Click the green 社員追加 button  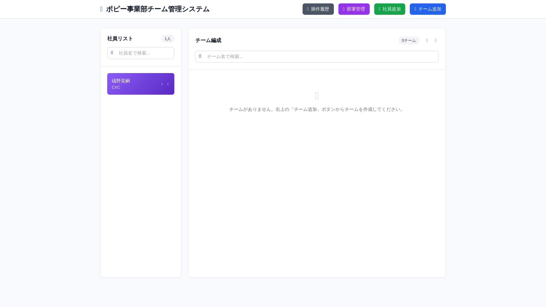pyautogui.click(x=390, y=9)
